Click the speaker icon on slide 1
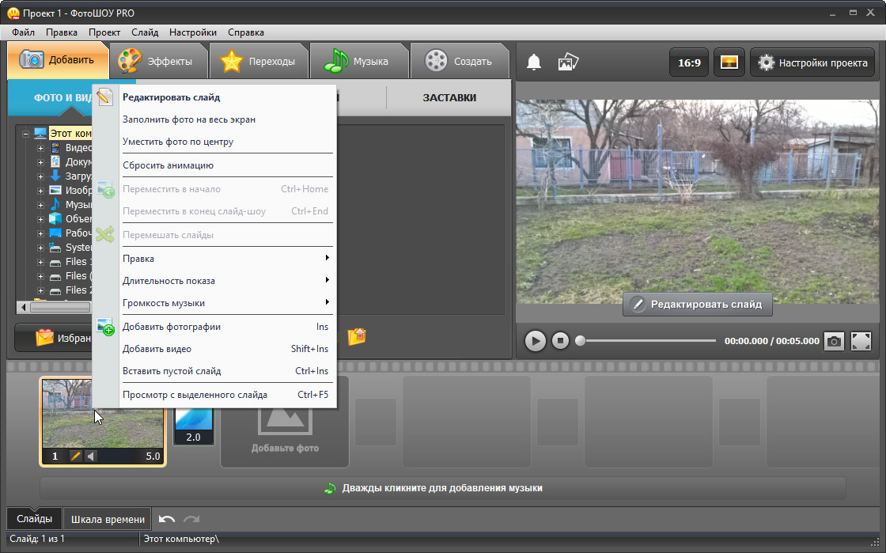Screen dimensions: 886x553 click(91, 456)
